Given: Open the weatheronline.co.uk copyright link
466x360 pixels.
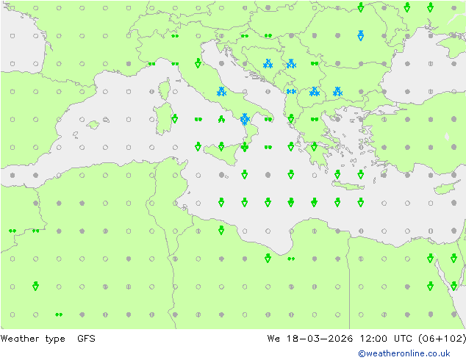Looking at the screenshot, I should (x=404, y=353).
